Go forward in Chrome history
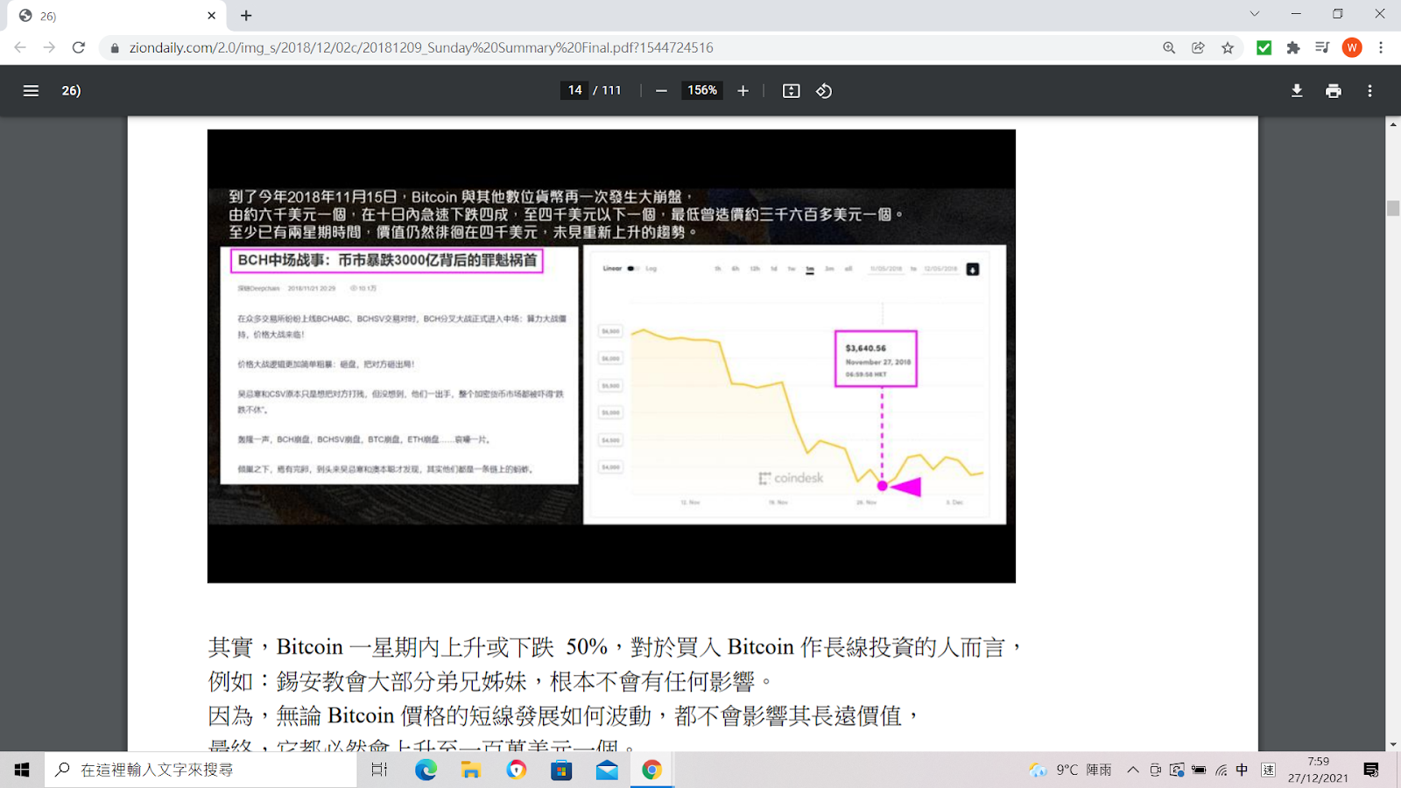 coord(49,47)
